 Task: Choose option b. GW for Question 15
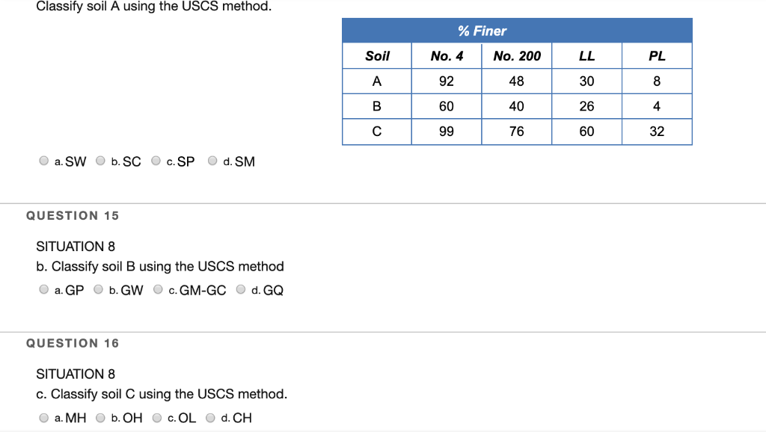[x=98, y=288]
